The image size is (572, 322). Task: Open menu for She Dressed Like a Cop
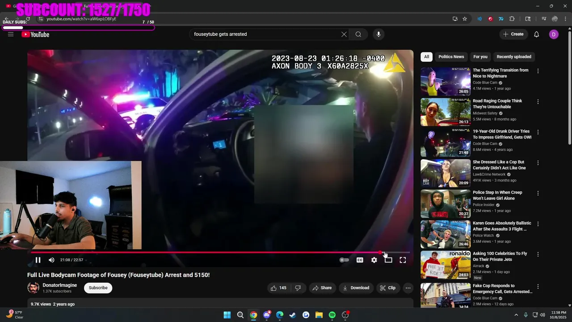coord(538,163)
